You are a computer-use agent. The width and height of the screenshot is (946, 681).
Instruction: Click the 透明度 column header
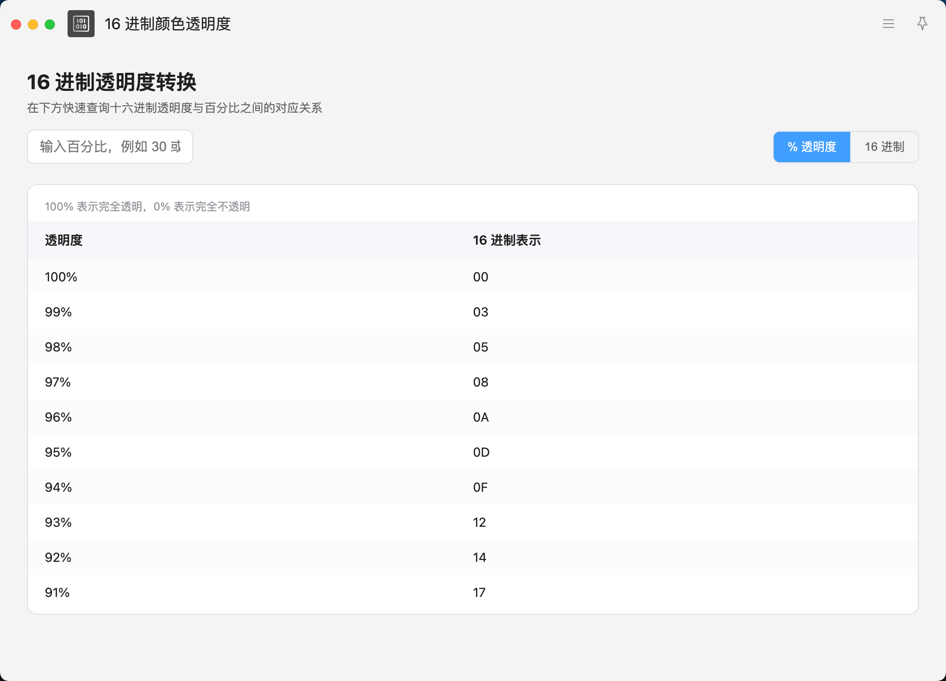click(x=64, y=240)
